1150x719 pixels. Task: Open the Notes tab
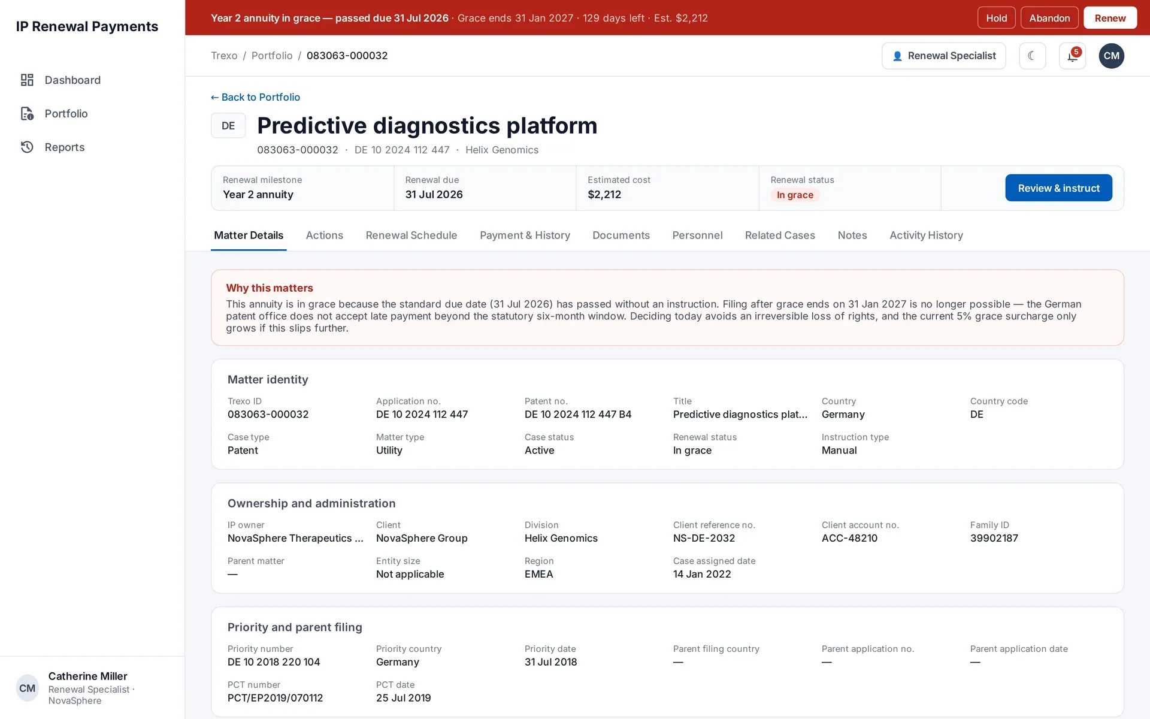pyautogui.click(x=852, y=235)
